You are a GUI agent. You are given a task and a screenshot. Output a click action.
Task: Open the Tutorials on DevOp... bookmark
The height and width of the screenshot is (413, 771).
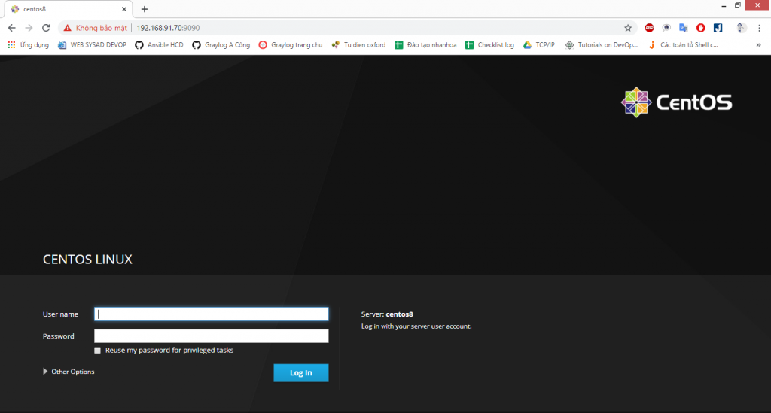tap(602, 44)
